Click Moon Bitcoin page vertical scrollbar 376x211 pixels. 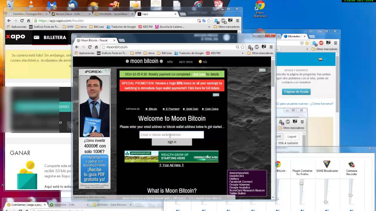pyautogui.click(x=273, y=74)
